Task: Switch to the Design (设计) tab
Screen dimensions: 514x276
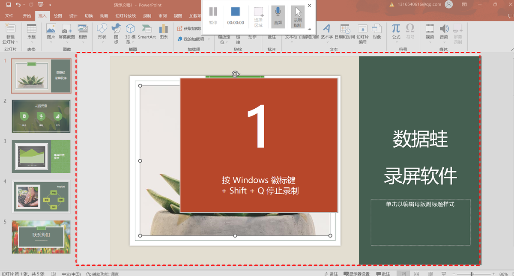Action: point(73,16)
